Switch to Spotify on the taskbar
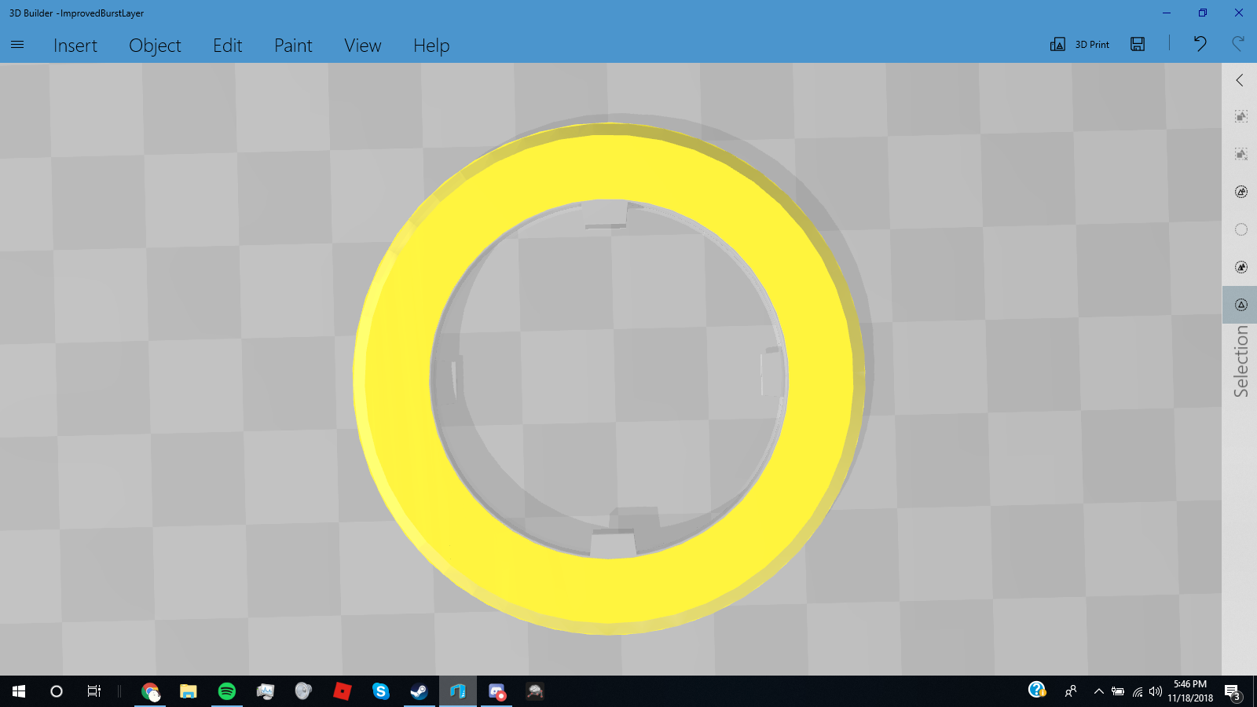This screenshot has width=1257, height=707. pyautogui.click(x=227, y=691)
